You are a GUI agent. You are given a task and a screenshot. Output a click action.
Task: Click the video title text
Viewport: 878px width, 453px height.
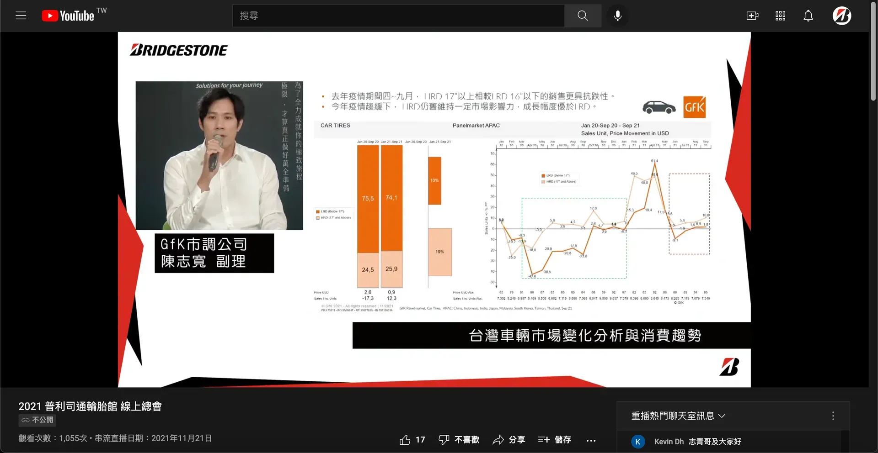[x=90, y=406]
